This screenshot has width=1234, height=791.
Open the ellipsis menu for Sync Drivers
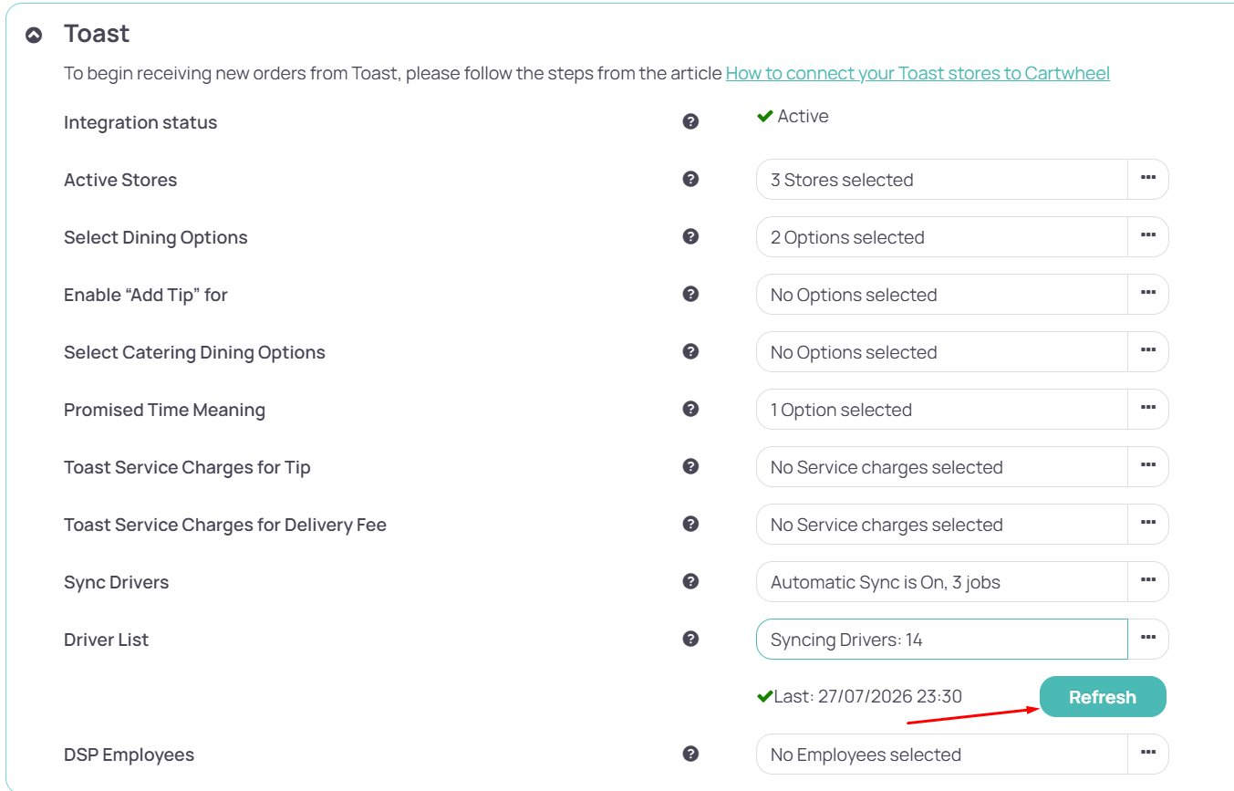pyautogui.click(x=1148, y=582)
